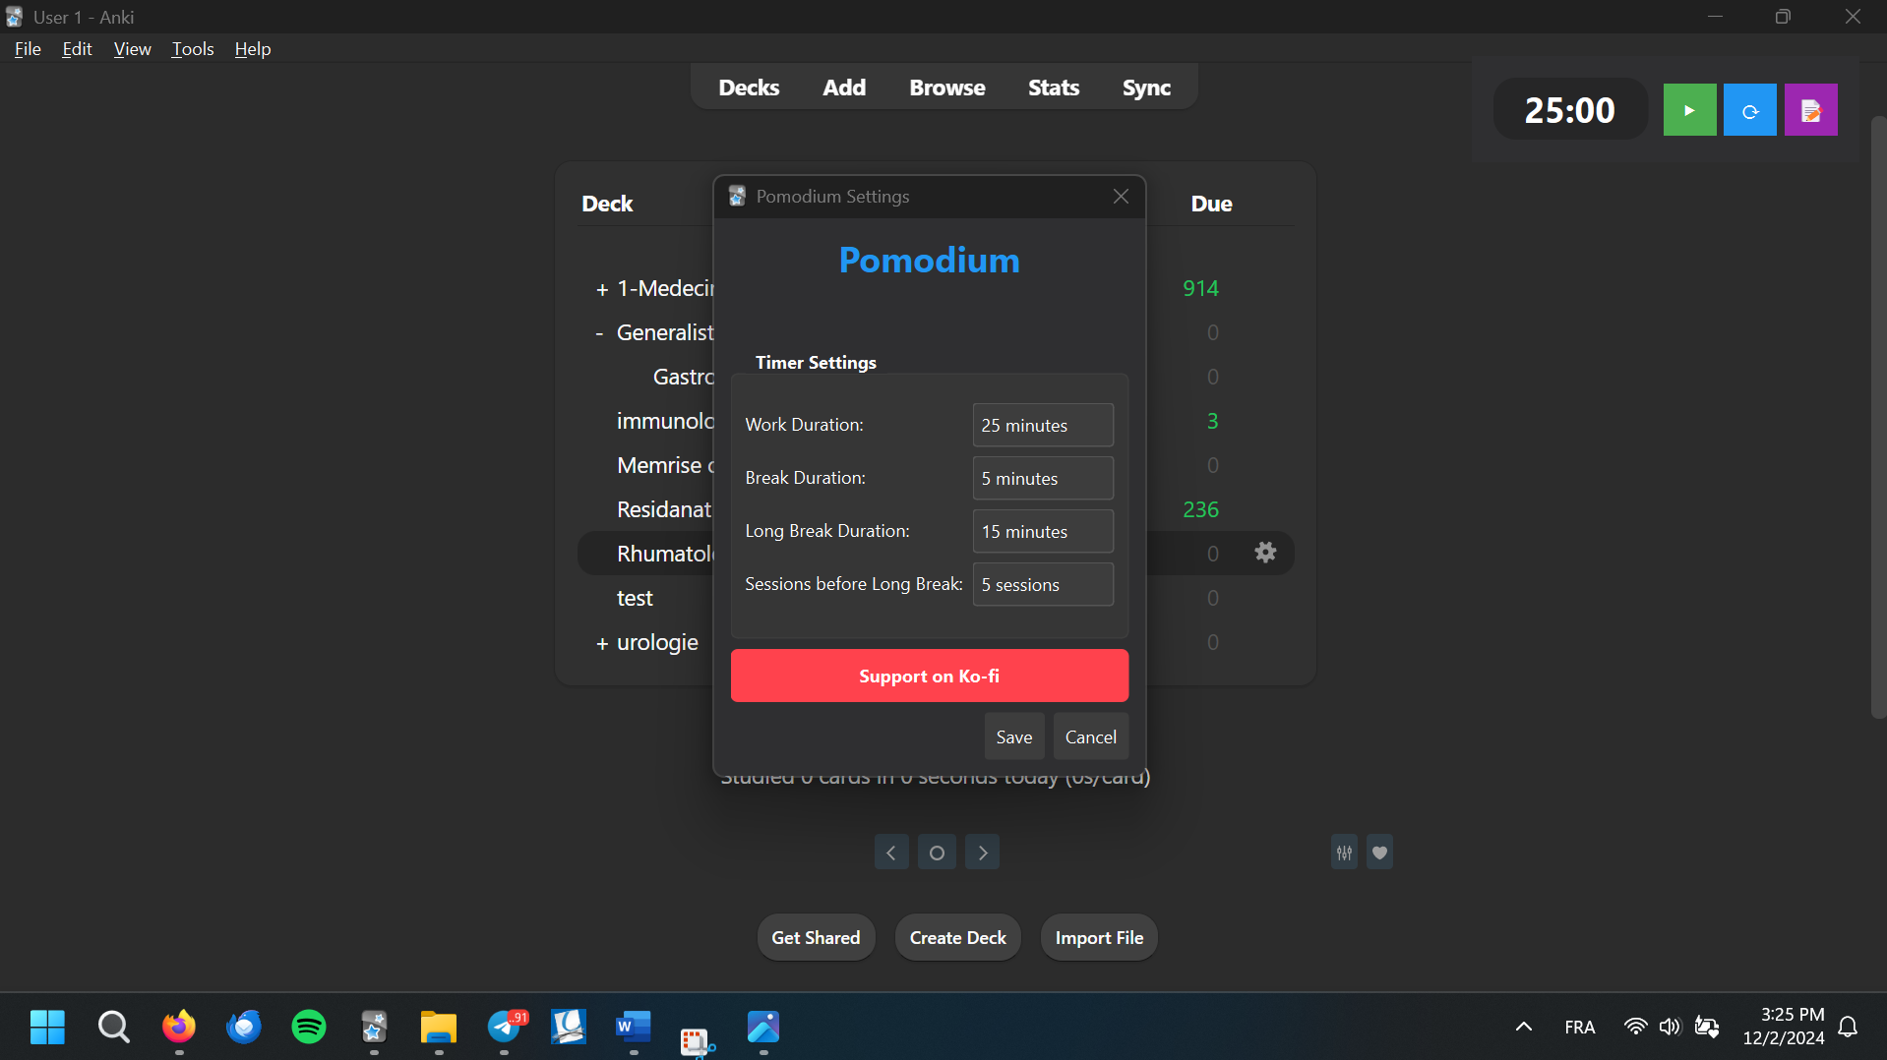Collapse the Generalist deck
This screenshot has height=1060, width=1887.
coord(600,332)
